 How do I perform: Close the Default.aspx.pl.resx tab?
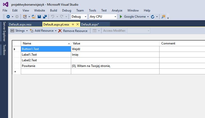click(78, 24)
